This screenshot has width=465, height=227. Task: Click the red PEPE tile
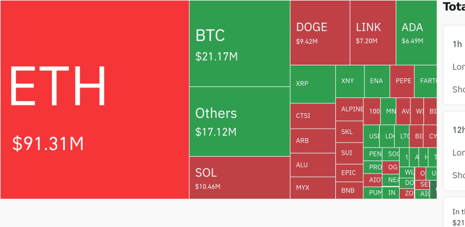(x=402, y=81)
